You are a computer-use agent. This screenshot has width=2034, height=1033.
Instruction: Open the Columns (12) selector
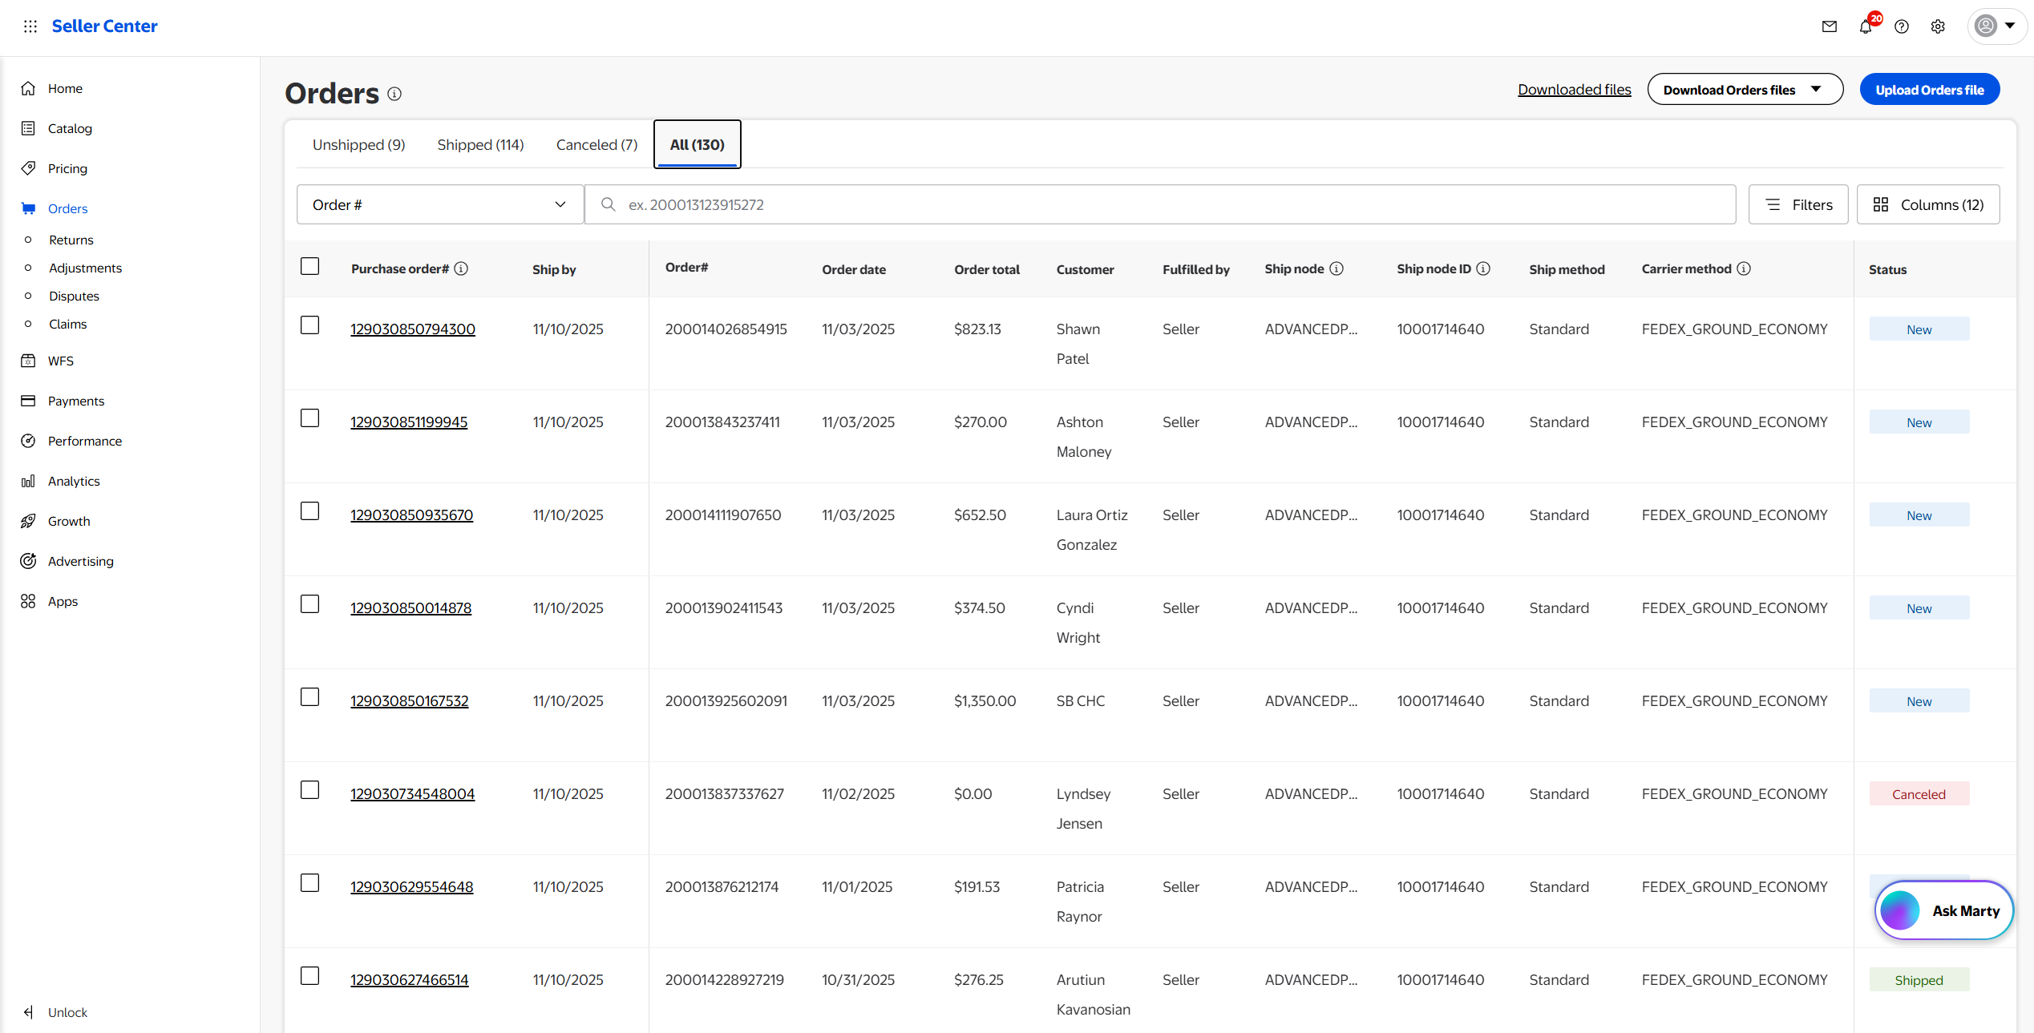(x=1928, y=204)
